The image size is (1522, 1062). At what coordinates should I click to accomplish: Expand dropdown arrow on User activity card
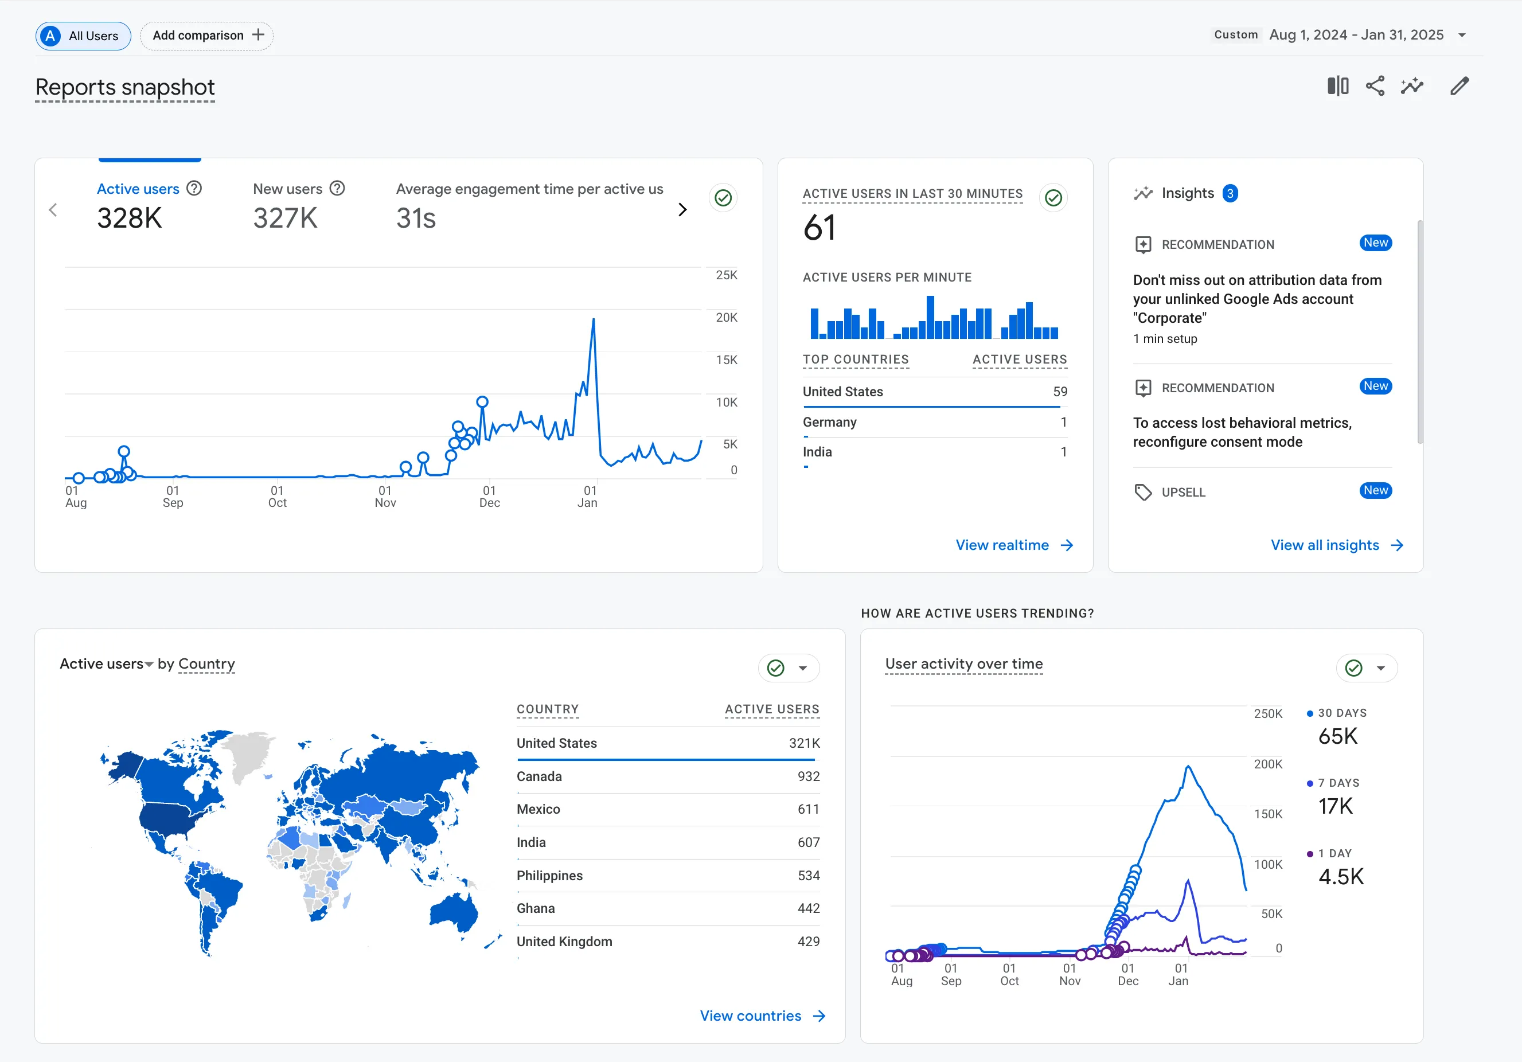[1381, 668]
